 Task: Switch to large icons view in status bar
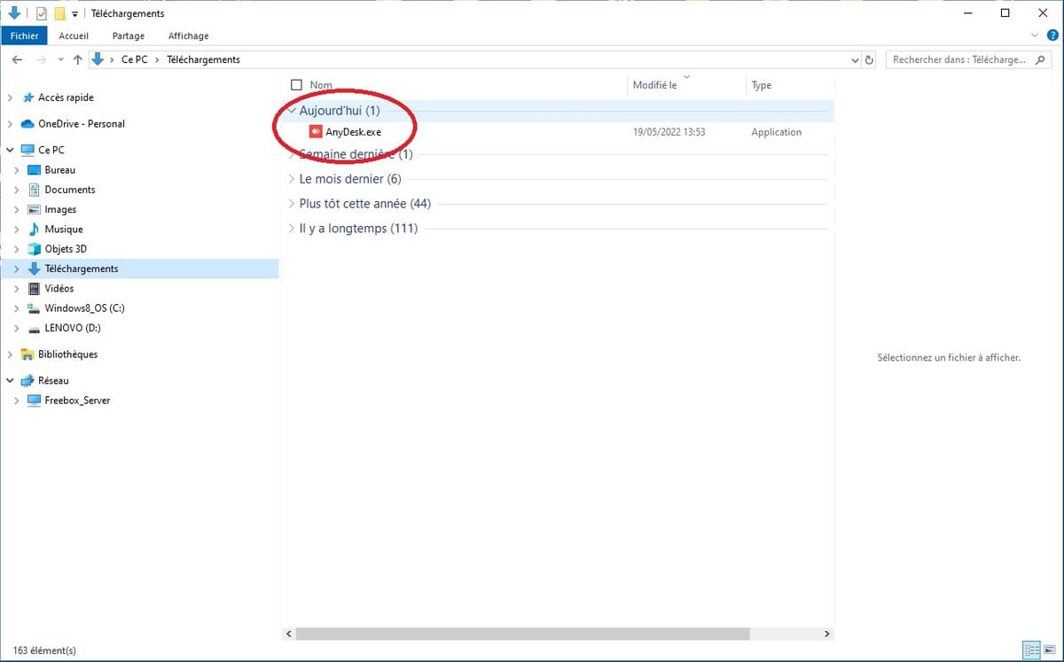(1049, 650)
